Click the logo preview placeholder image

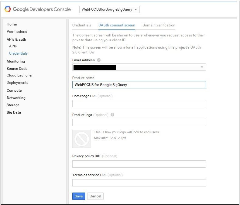pyautogui.click(x=81, y=139)
